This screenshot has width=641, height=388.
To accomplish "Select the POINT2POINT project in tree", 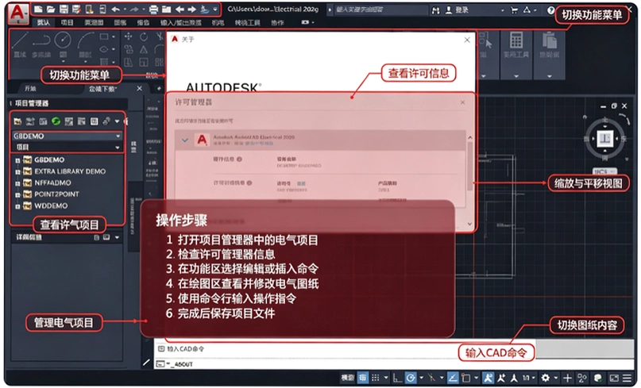I will point(56,194).
